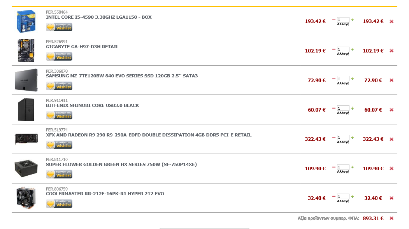
Task: Increase quantity of Super Flower power supply
Action: click(352, 167)
